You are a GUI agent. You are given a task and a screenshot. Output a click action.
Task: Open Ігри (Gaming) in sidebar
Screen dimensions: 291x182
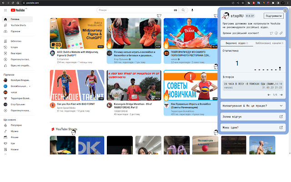pos(17,143)
